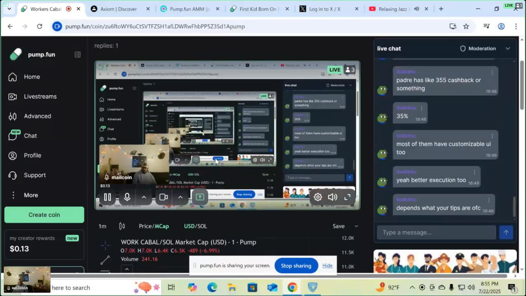Mute the stream with the speaker icon
Screen dimensions: 526x296
332,197
